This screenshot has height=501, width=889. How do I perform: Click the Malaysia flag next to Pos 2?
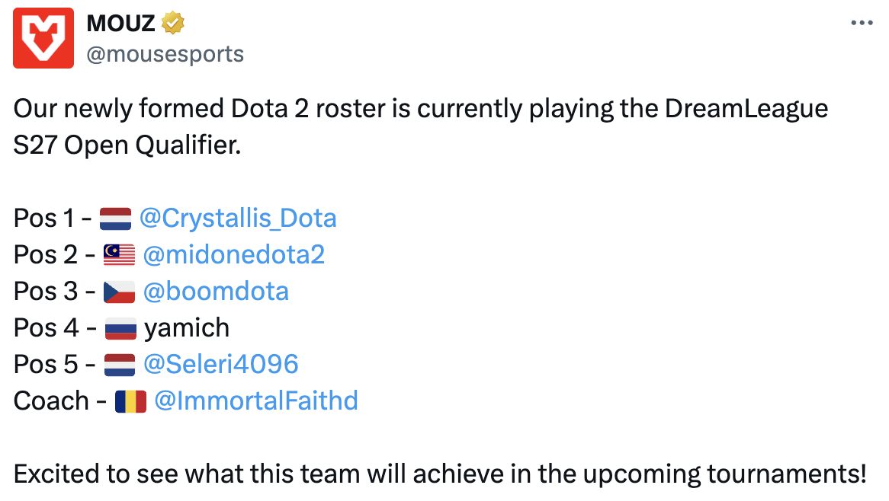(119, 255)
